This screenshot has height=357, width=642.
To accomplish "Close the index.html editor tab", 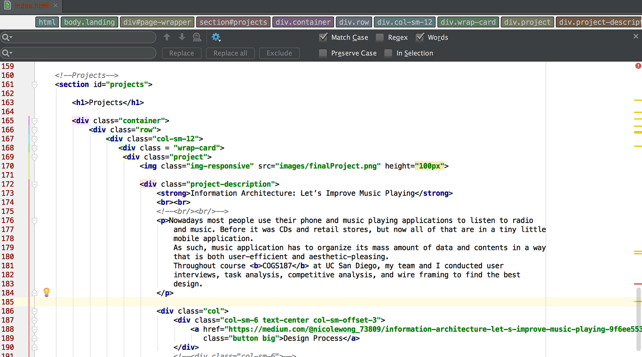I will (55, 6).
